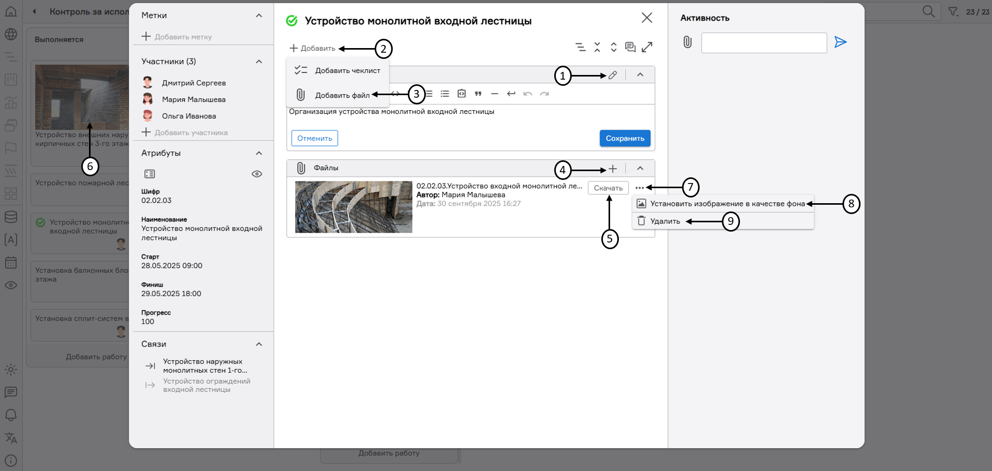Toggle attributes visibility eye icon
The image size is (992, 471).
point(257,174)
